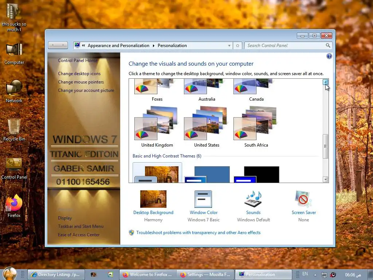Image resolution: width=373 pixels, height=280 pixels.
Task: Click the Window Color link
Action: pos(204,213)
